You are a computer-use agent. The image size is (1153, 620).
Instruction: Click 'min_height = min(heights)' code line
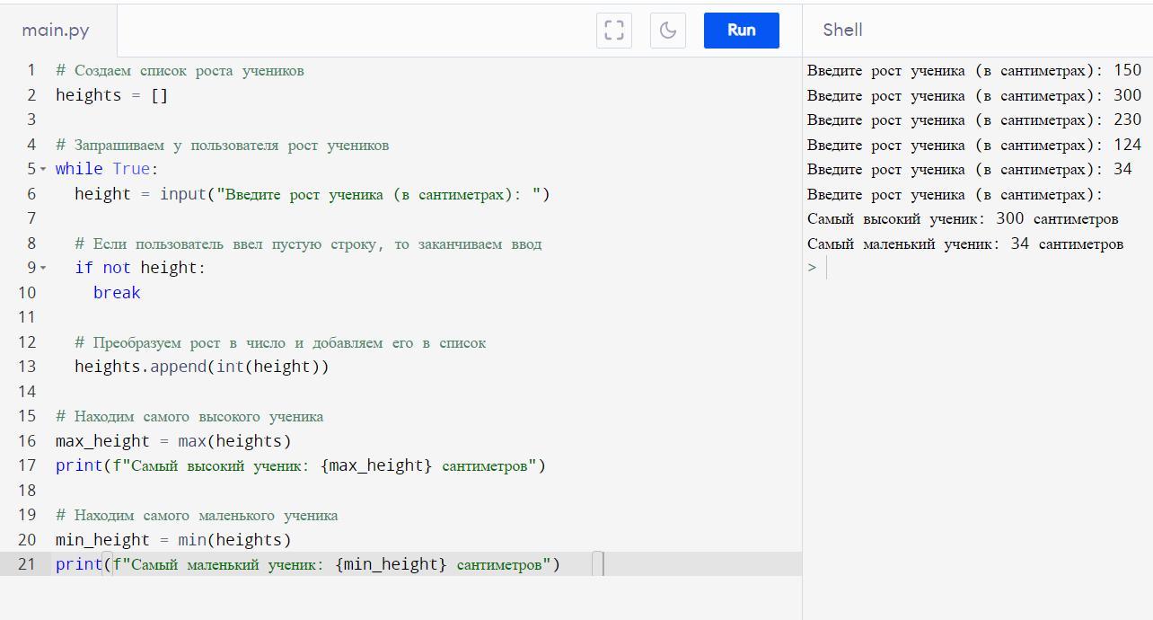point(173,540)
